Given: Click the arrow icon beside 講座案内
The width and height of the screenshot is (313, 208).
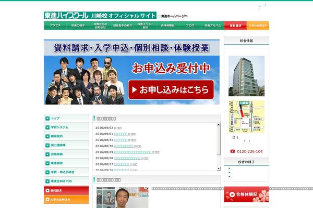Looking at the screenshot, I should [x=47, y=136].
